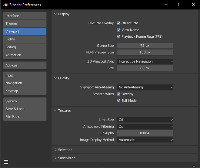The width and height of the screenshot is (200, 168).
Task: Grab the Quality panel drag handle
Action: click(194, 78)
